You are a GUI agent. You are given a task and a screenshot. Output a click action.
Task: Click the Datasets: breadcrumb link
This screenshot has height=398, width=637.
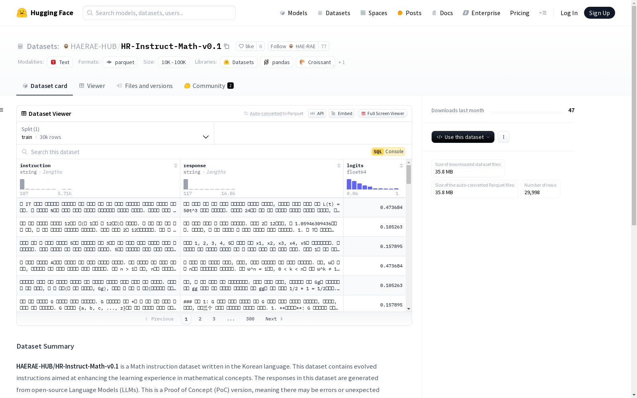(43, 46)
